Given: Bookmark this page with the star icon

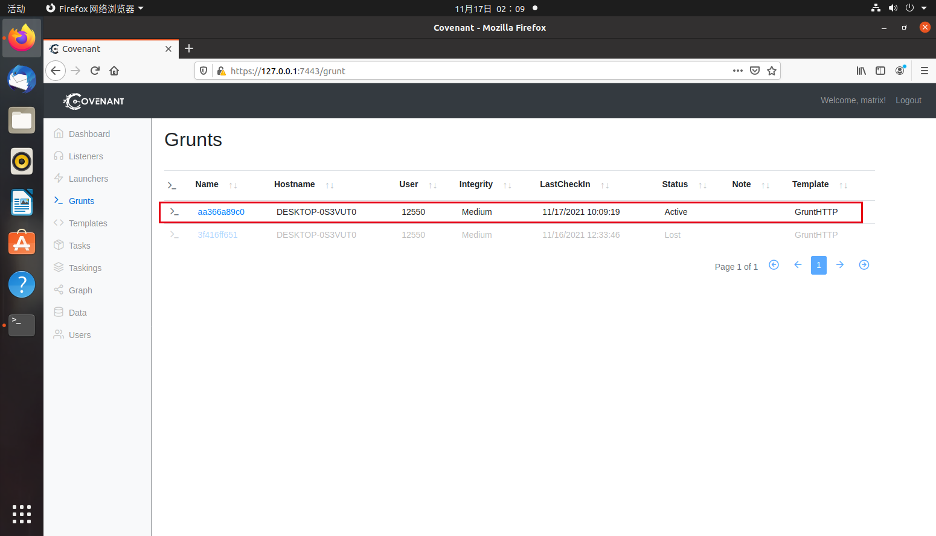Looking at the screenshot, I should (x=771, y=71).
